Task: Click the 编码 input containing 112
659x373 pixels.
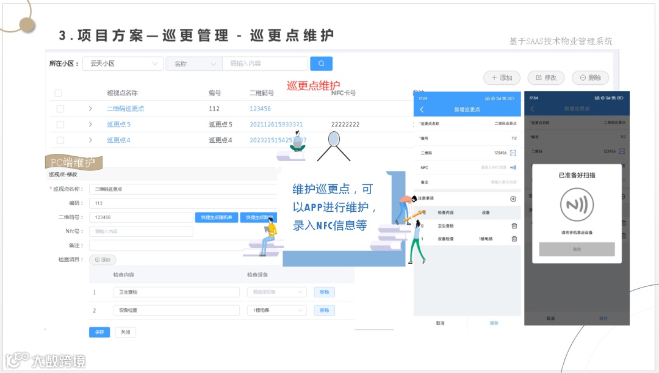Action: coord(184,203)
